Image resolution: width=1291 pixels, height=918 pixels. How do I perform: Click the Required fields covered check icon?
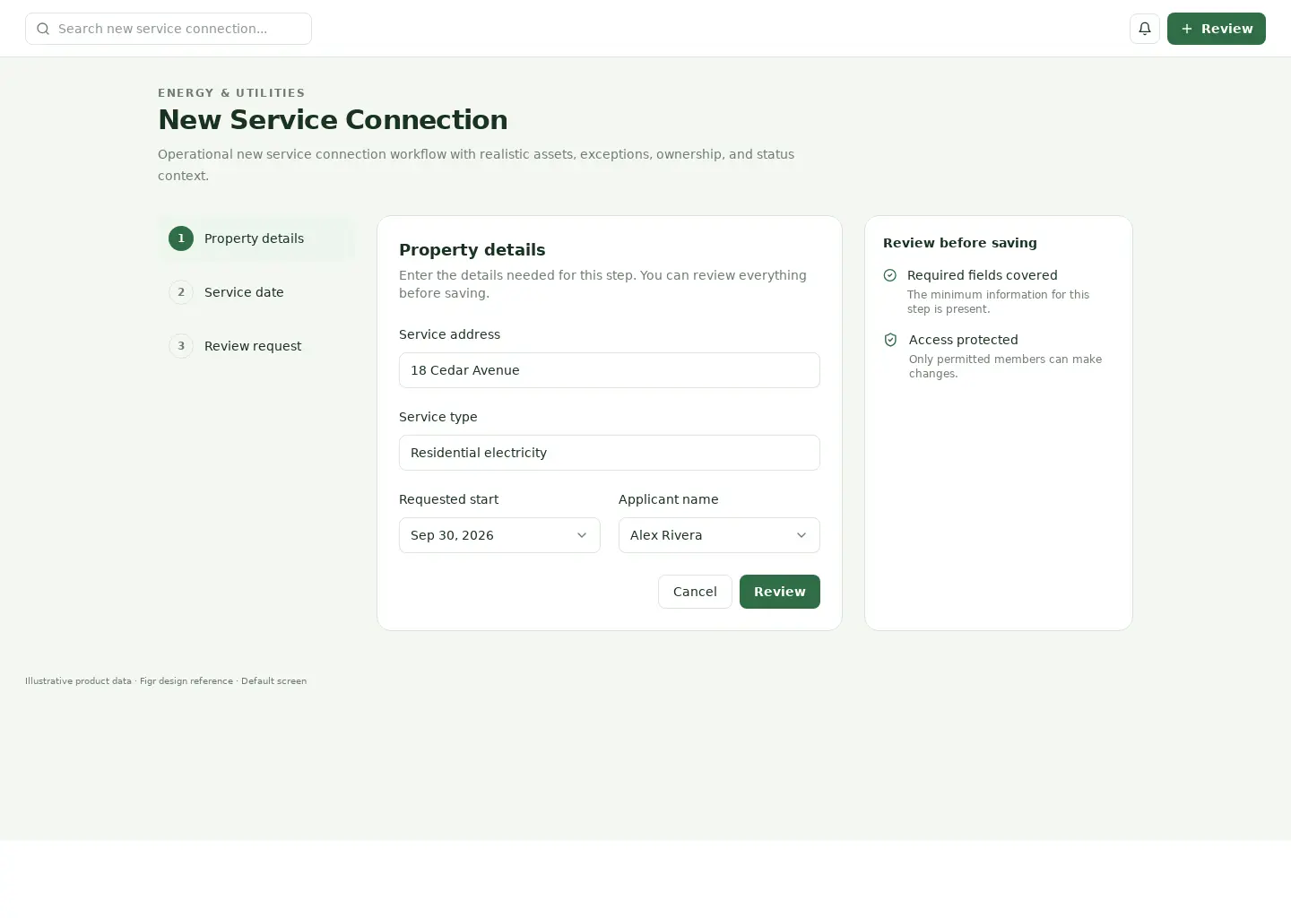coord(890,275)
